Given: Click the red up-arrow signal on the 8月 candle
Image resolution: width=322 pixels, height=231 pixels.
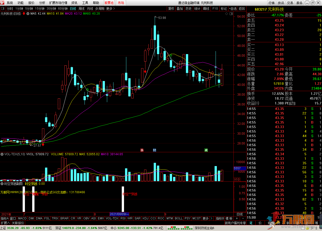Looking at the screenshot, I should (x=145, y=71).
